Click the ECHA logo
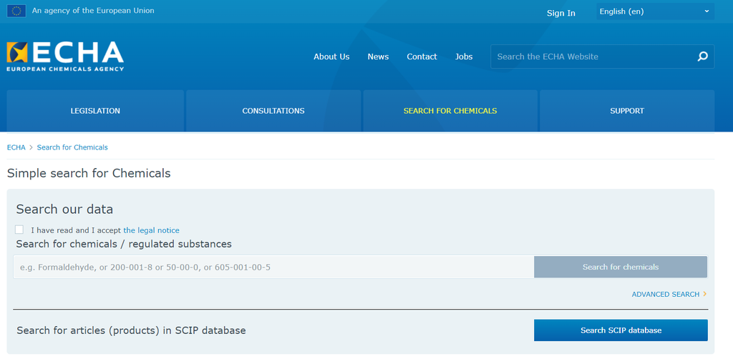The height and width of the screenshot is (359, 733). (x=65, y=56)
